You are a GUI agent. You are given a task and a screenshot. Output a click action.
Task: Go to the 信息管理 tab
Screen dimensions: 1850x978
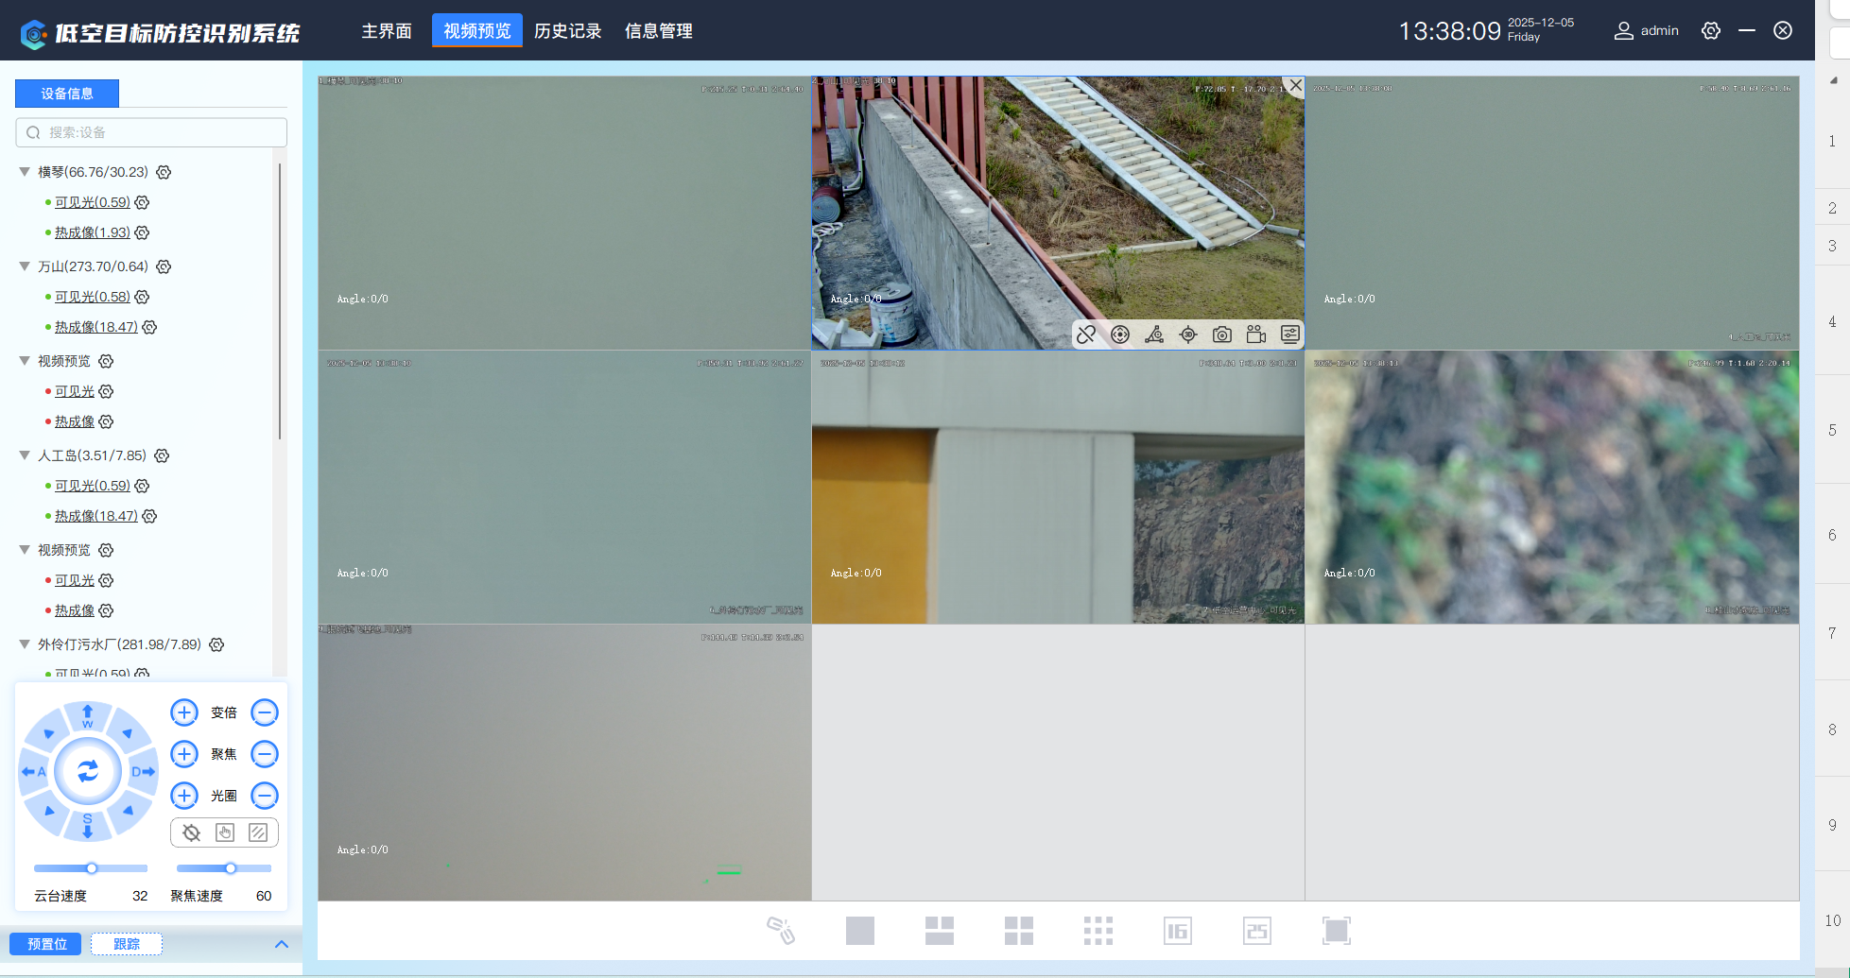658,31
